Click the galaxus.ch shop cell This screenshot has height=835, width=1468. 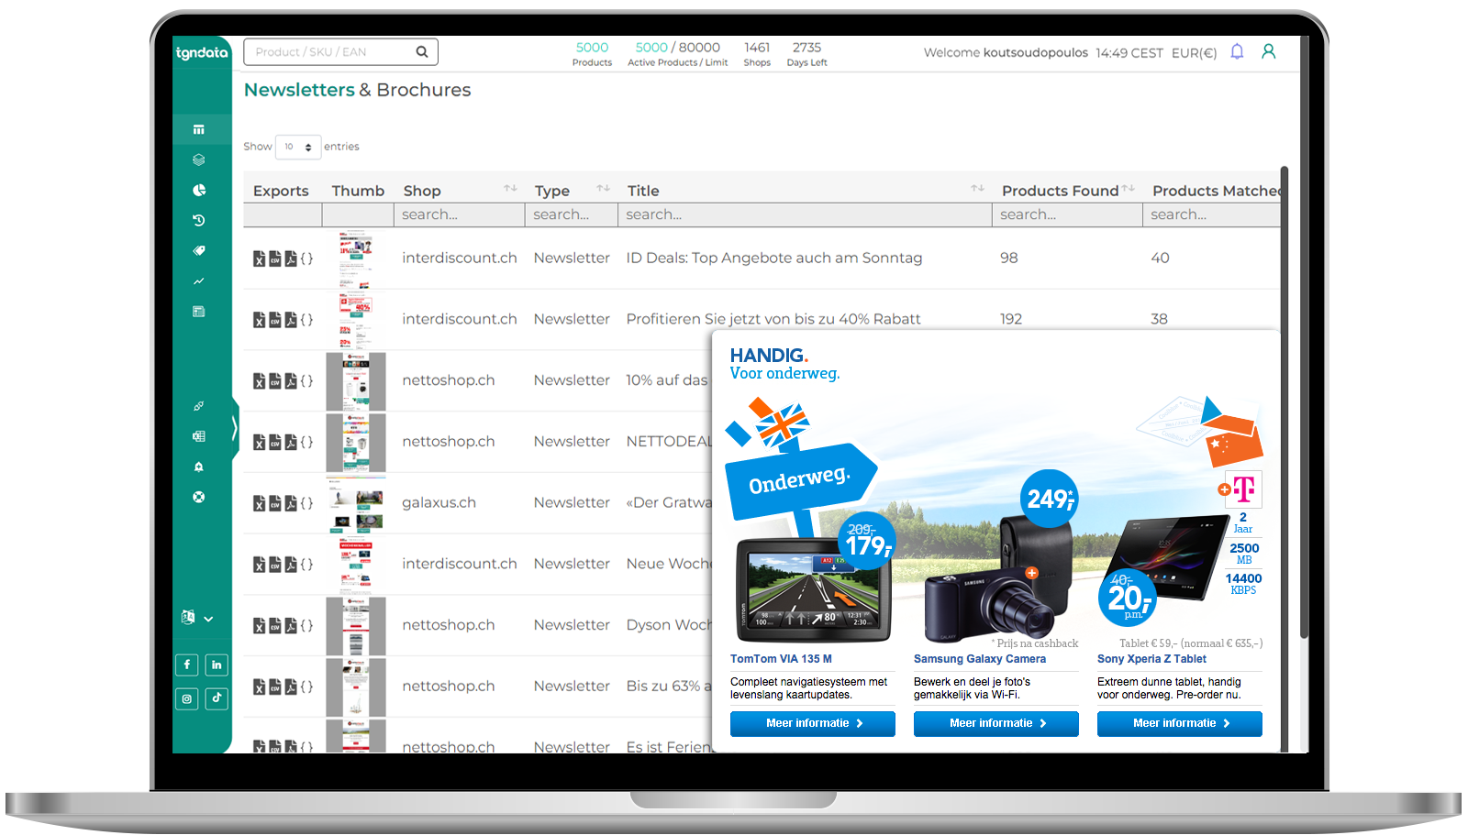(439, 502)
